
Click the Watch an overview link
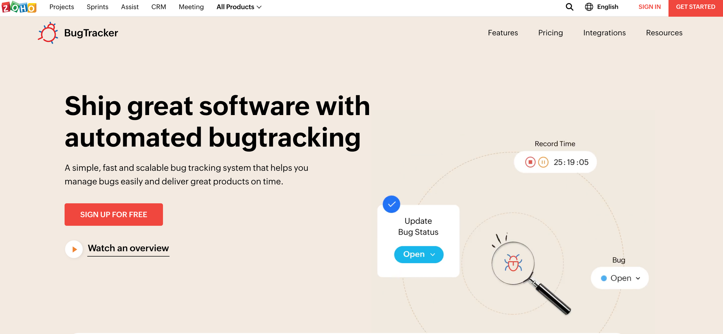[x=128, y=248]
